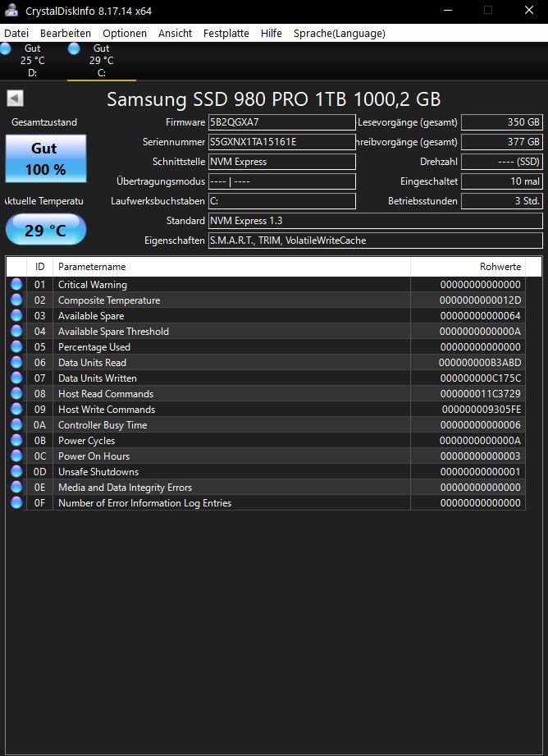
Task: Click the Standard field NVM Express 1.3
Action: [x=376, y=221]
